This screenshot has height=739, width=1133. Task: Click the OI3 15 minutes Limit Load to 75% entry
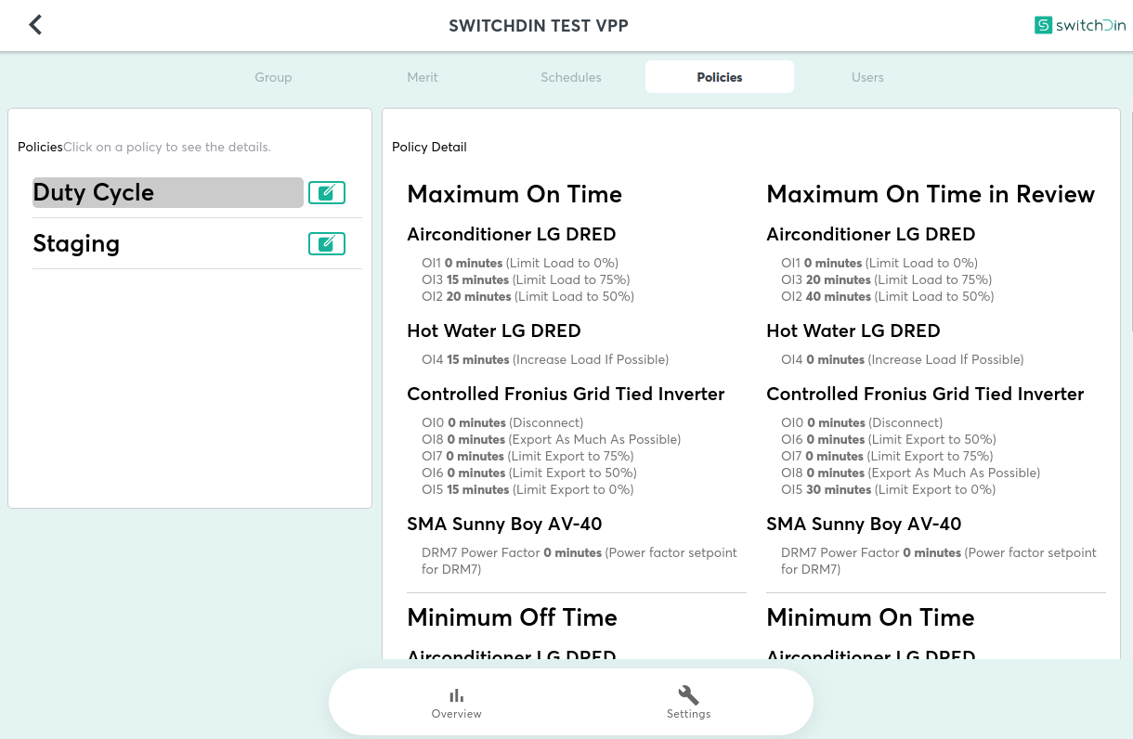(526, 279)
